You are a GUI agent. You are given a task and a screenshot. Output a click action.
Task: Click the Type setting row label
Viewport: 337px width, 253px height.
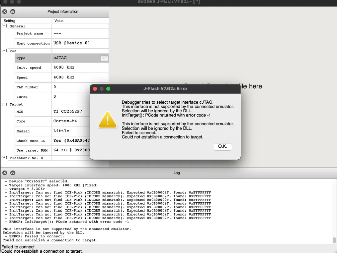tap(21, 58)
